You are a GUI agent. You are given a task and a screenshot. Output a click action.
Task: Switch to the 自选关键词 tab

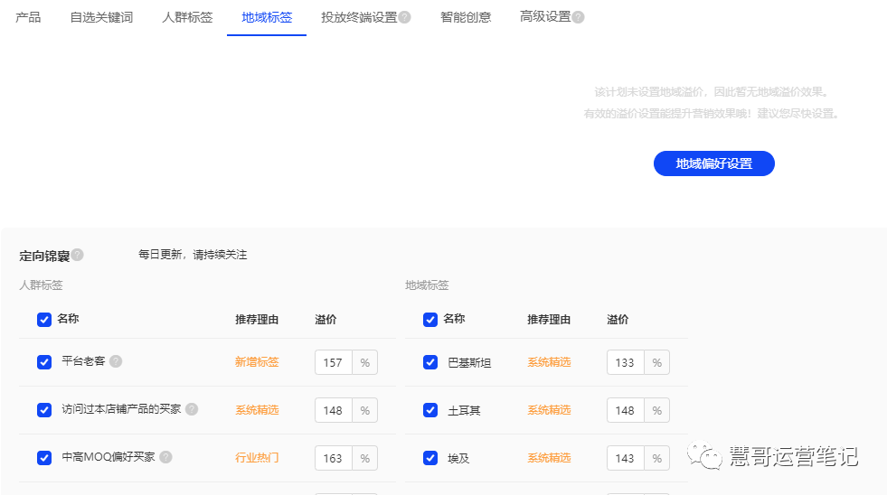pos(101,17)
